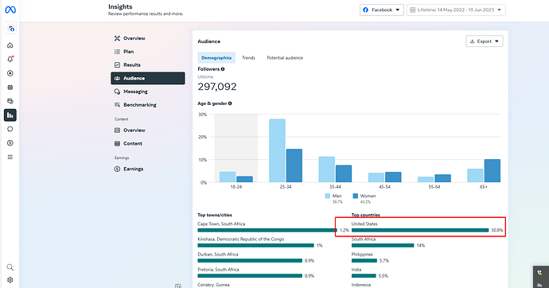Open the Facebook platform dropdown
Screen dimensions: 549x288
(382, 10)
